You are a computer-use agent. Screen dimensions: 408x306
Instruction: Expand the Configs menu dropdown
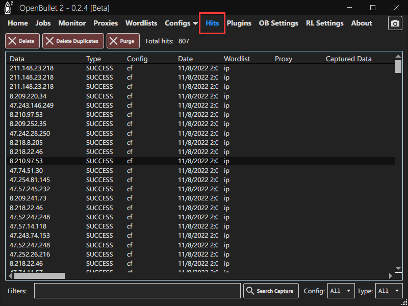(181, 23)
